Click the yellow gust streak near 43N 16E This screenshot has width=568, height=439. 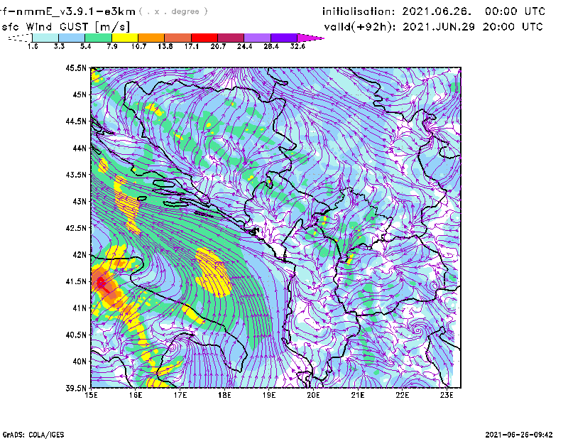coord(126,205)
